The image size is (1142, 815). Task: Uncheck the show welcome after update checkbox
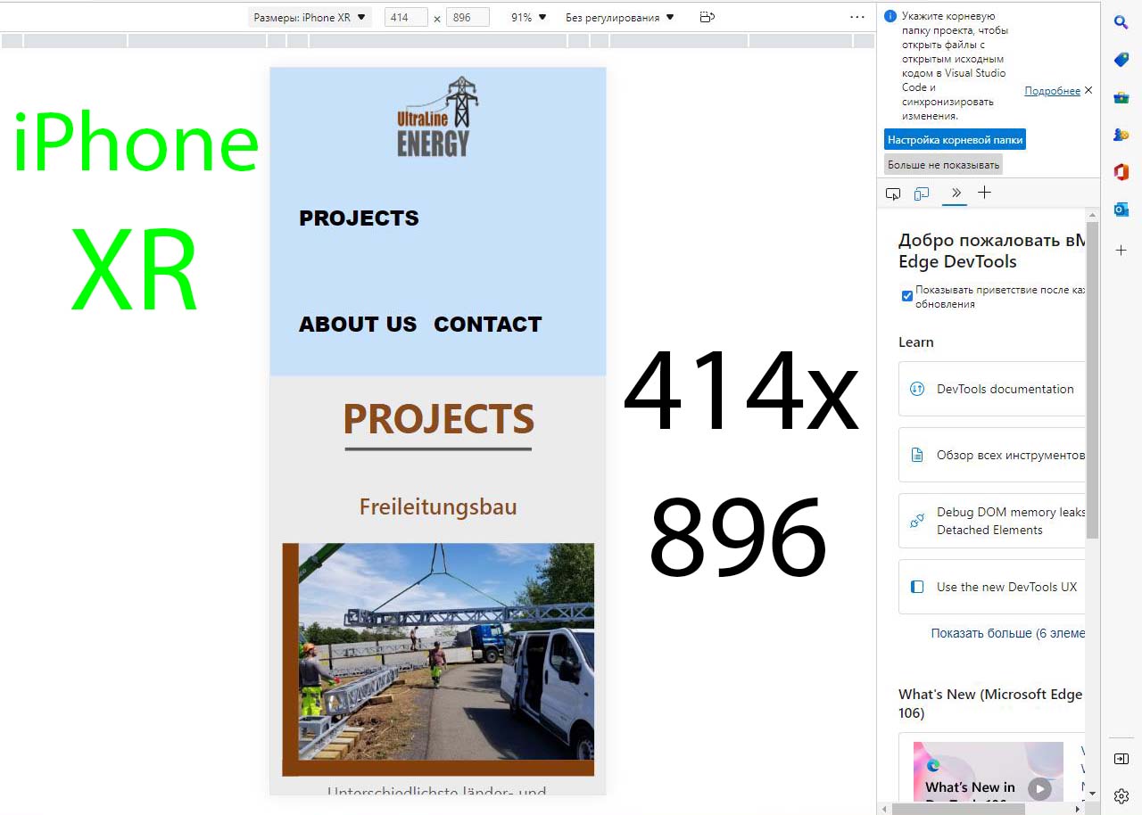coord(907,296)
